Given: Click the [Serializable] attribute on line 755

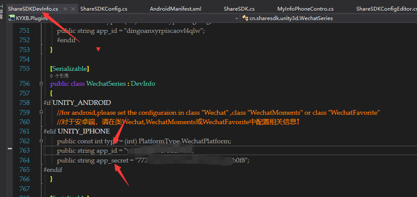Looking at the screenshot, I should [x=70, y=69].
